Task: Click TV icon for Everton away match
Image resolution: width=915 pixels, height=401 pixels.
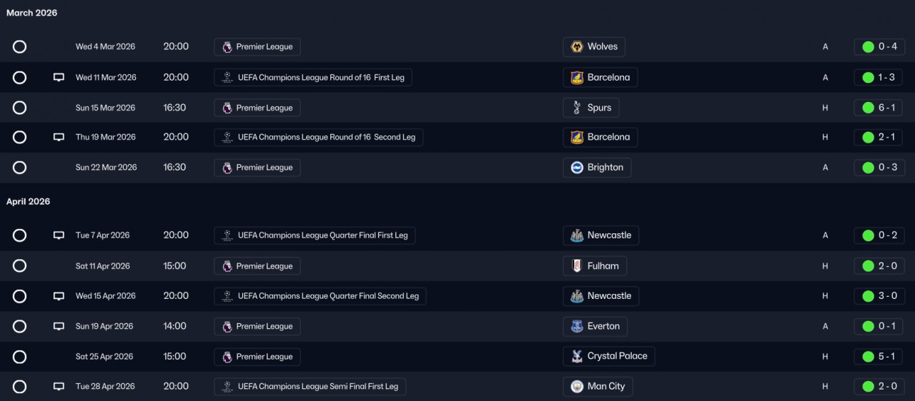Action: (59, 326)
